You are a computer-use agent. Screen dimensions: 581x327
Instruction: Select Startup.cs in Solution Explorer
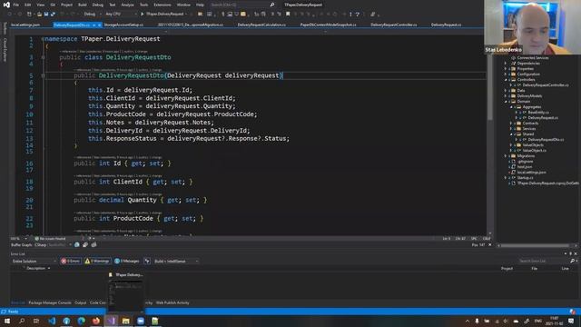coord(525,178)
